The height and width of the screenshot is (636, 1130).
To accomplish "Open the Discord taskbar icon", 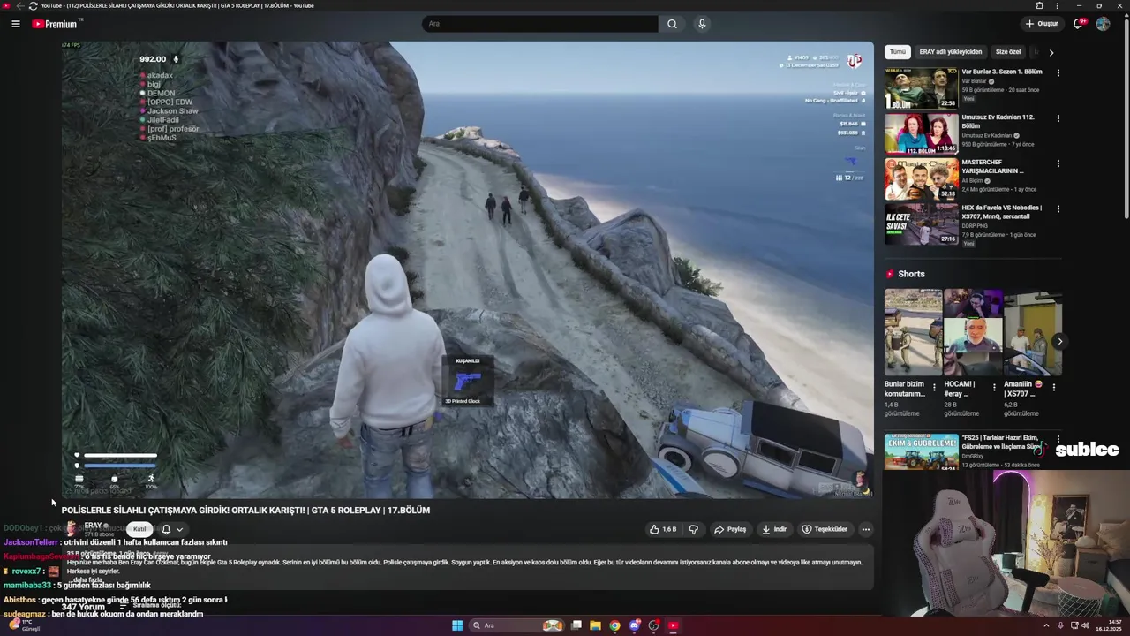I will coord(634,625).
